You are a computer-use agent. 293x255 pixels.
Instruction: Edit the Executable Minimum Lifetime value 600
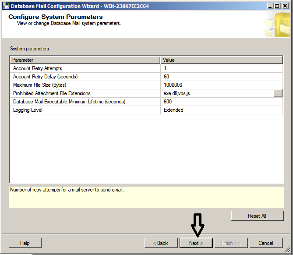[222, 102]
